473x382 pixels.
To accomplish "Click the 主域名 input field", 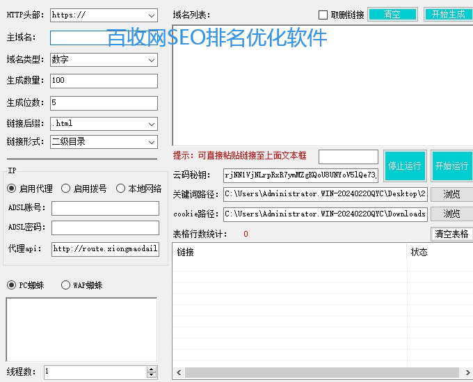I will [104, 38].
